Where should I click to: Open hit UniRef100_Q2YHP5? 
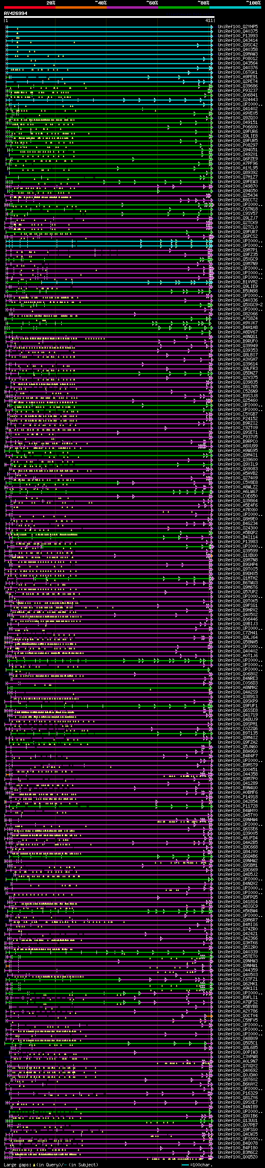click(x=238, y=27)
